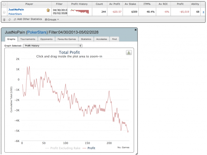Screen dimensions: 207x155
Task: Click the trash delete icon
Action: (4, 20)
